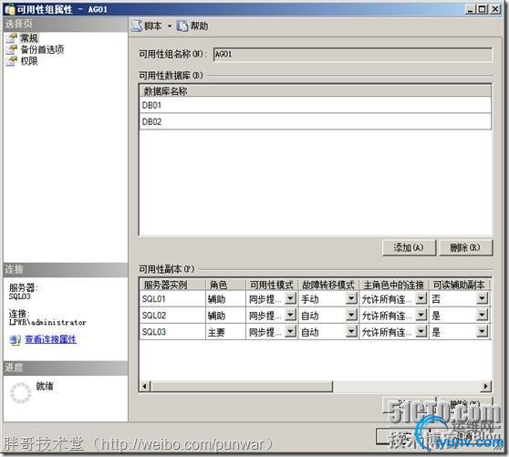This screenshot has height=457, width=509.
Task: Click the Help (帮助) toolbar icon
Action: [x=182, y=26]
